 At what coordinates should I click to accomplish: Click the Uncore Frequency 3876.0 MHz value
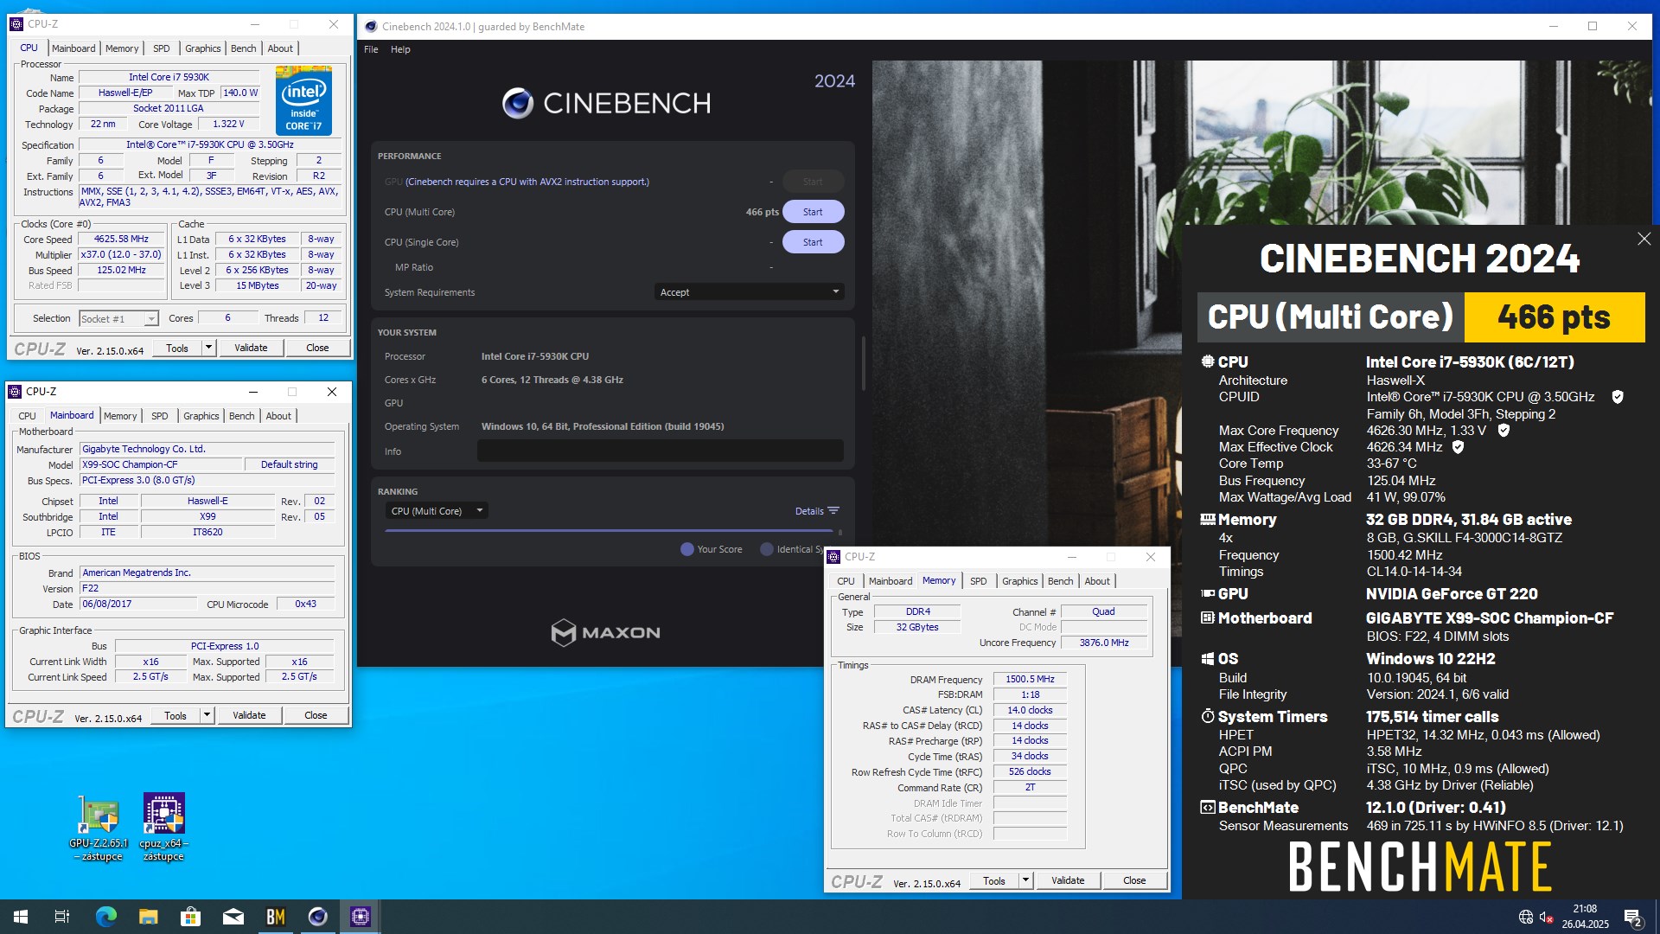click(x=1104, y=643)
